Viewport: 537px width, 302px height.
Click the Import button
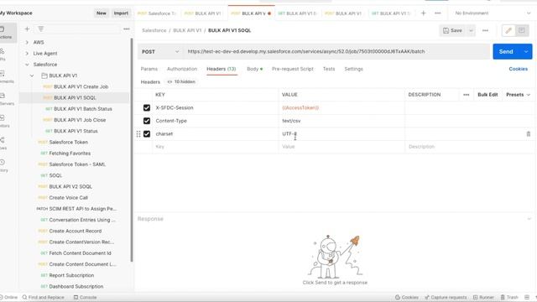121,13
